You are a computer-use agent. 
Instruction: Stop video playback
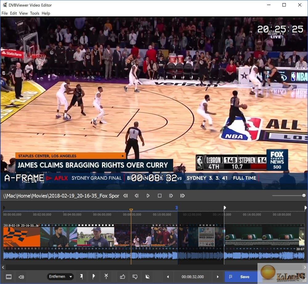(160, 196)
